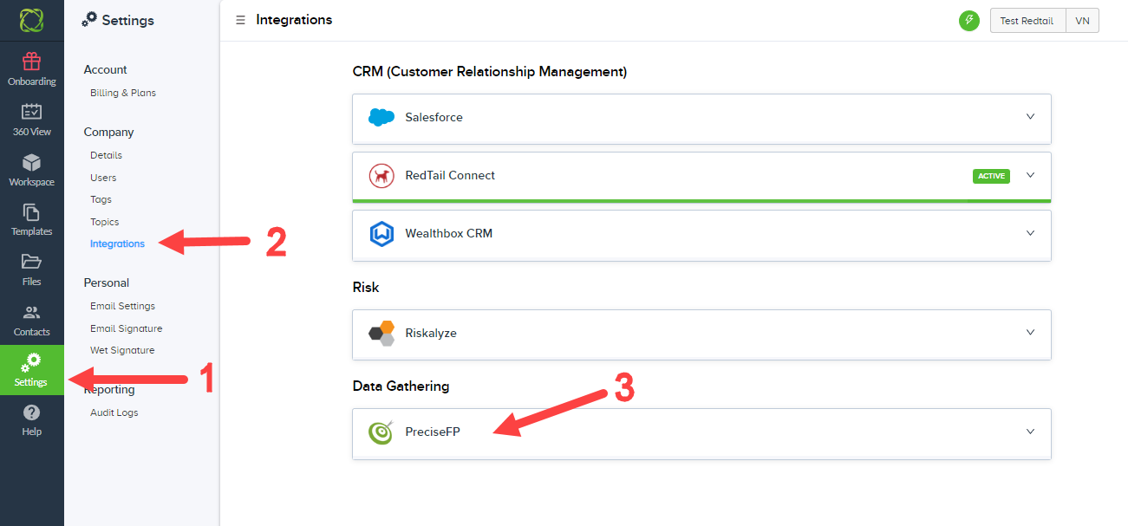Screen dimensions: 1128x526
Task: Click the hamburger menu icon beside Integrations
Action: coord(240,20)
